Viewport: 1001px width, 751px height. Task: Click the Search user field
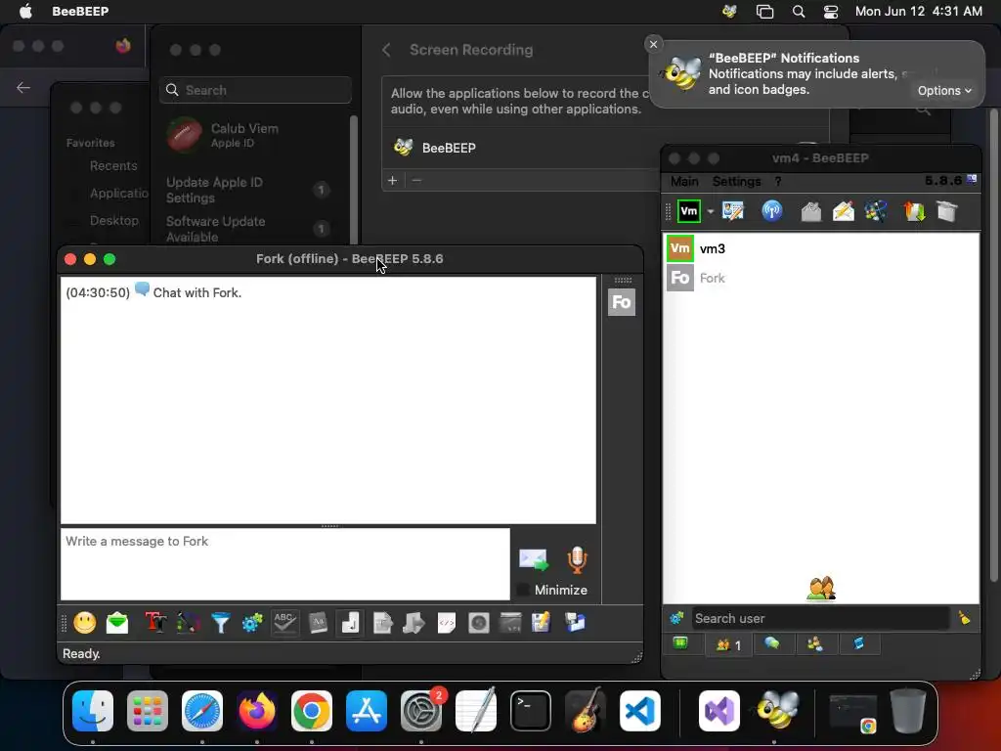820,618
